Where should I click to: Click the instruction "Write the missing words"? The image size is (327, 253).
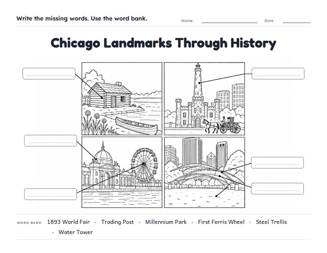52,19
